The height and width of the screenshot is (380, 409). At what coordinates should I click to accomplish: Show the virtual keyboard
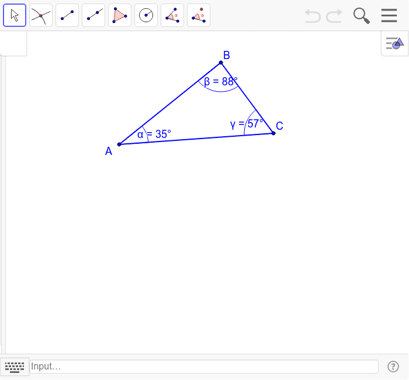point(15,367)
